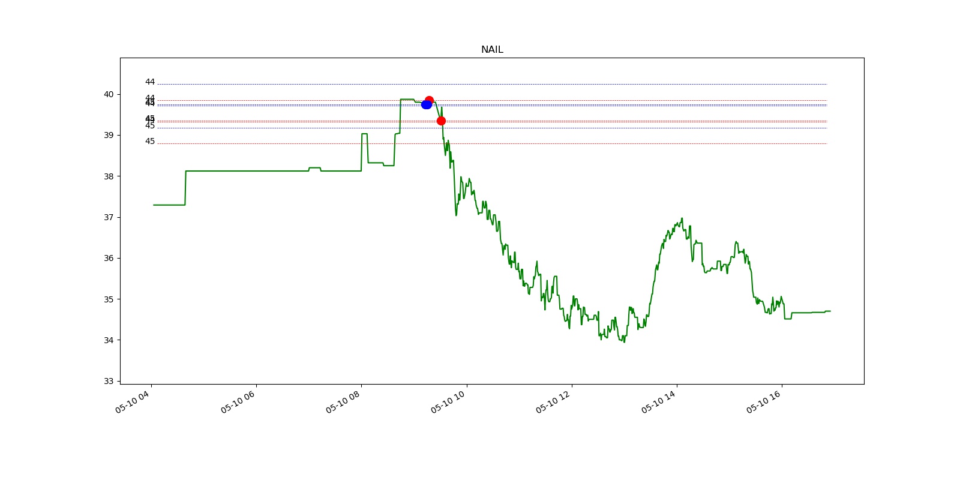
Task: Click x-axis label 05-10 12
Action: pos(553,402)
